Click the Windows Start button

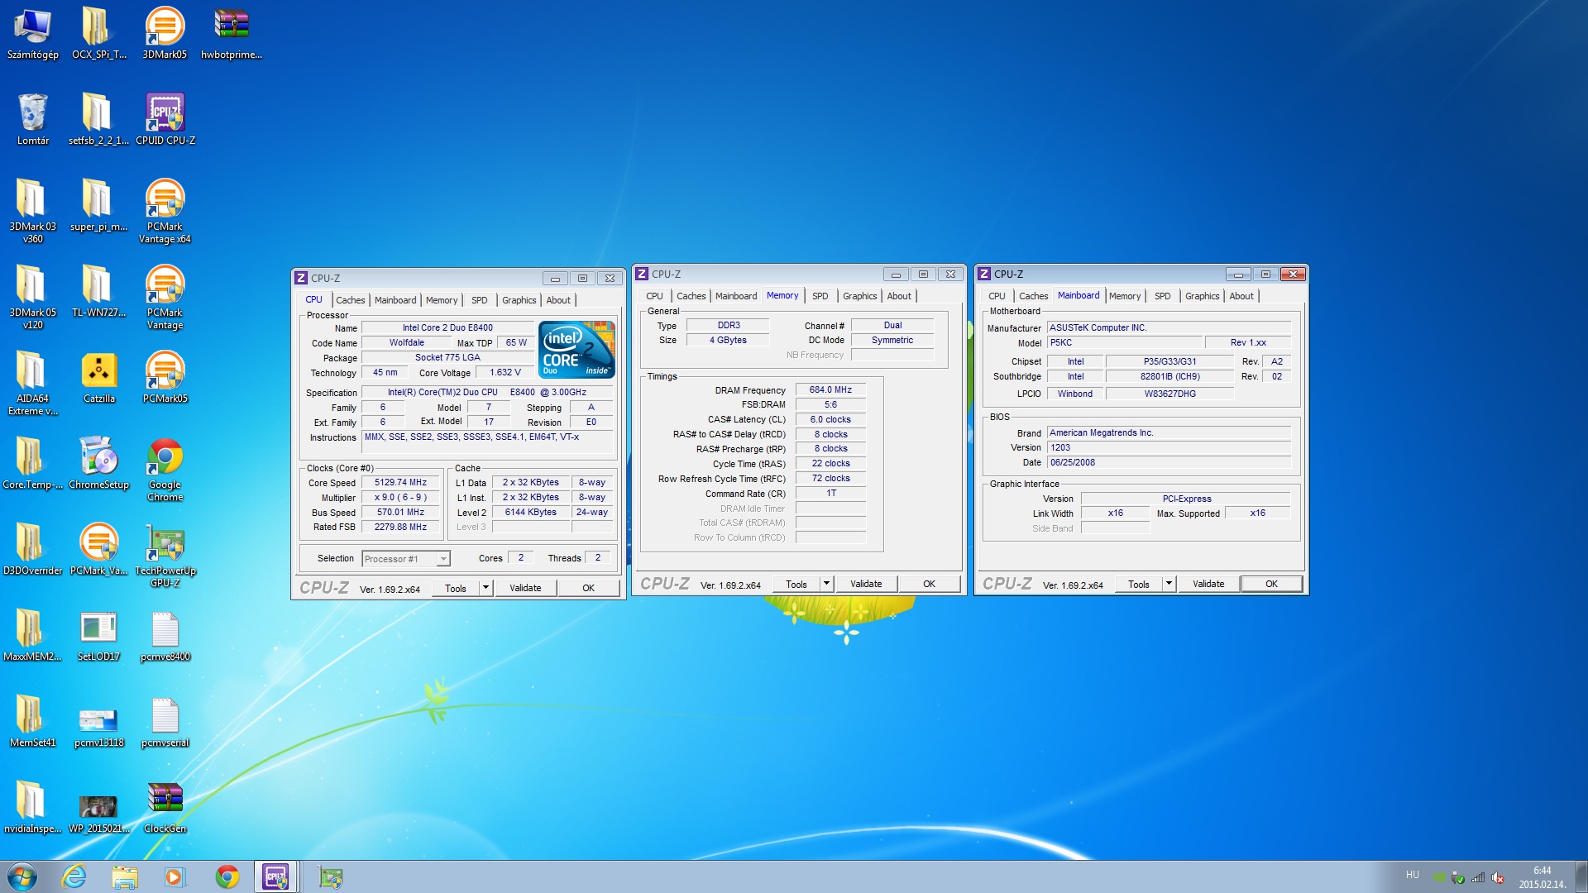[x=22, y=876]
